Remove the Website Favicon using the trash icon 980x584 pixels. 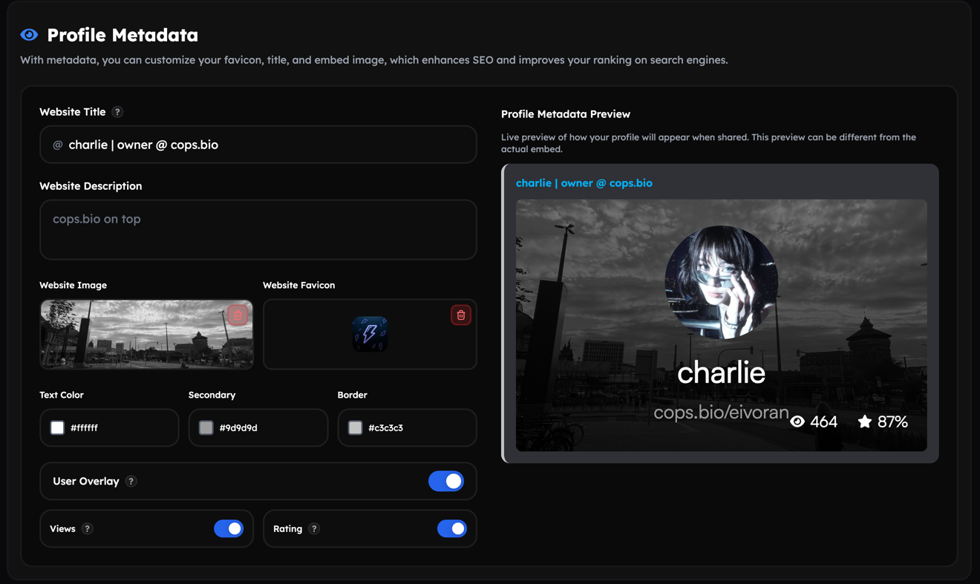click(x=460, y=315)
